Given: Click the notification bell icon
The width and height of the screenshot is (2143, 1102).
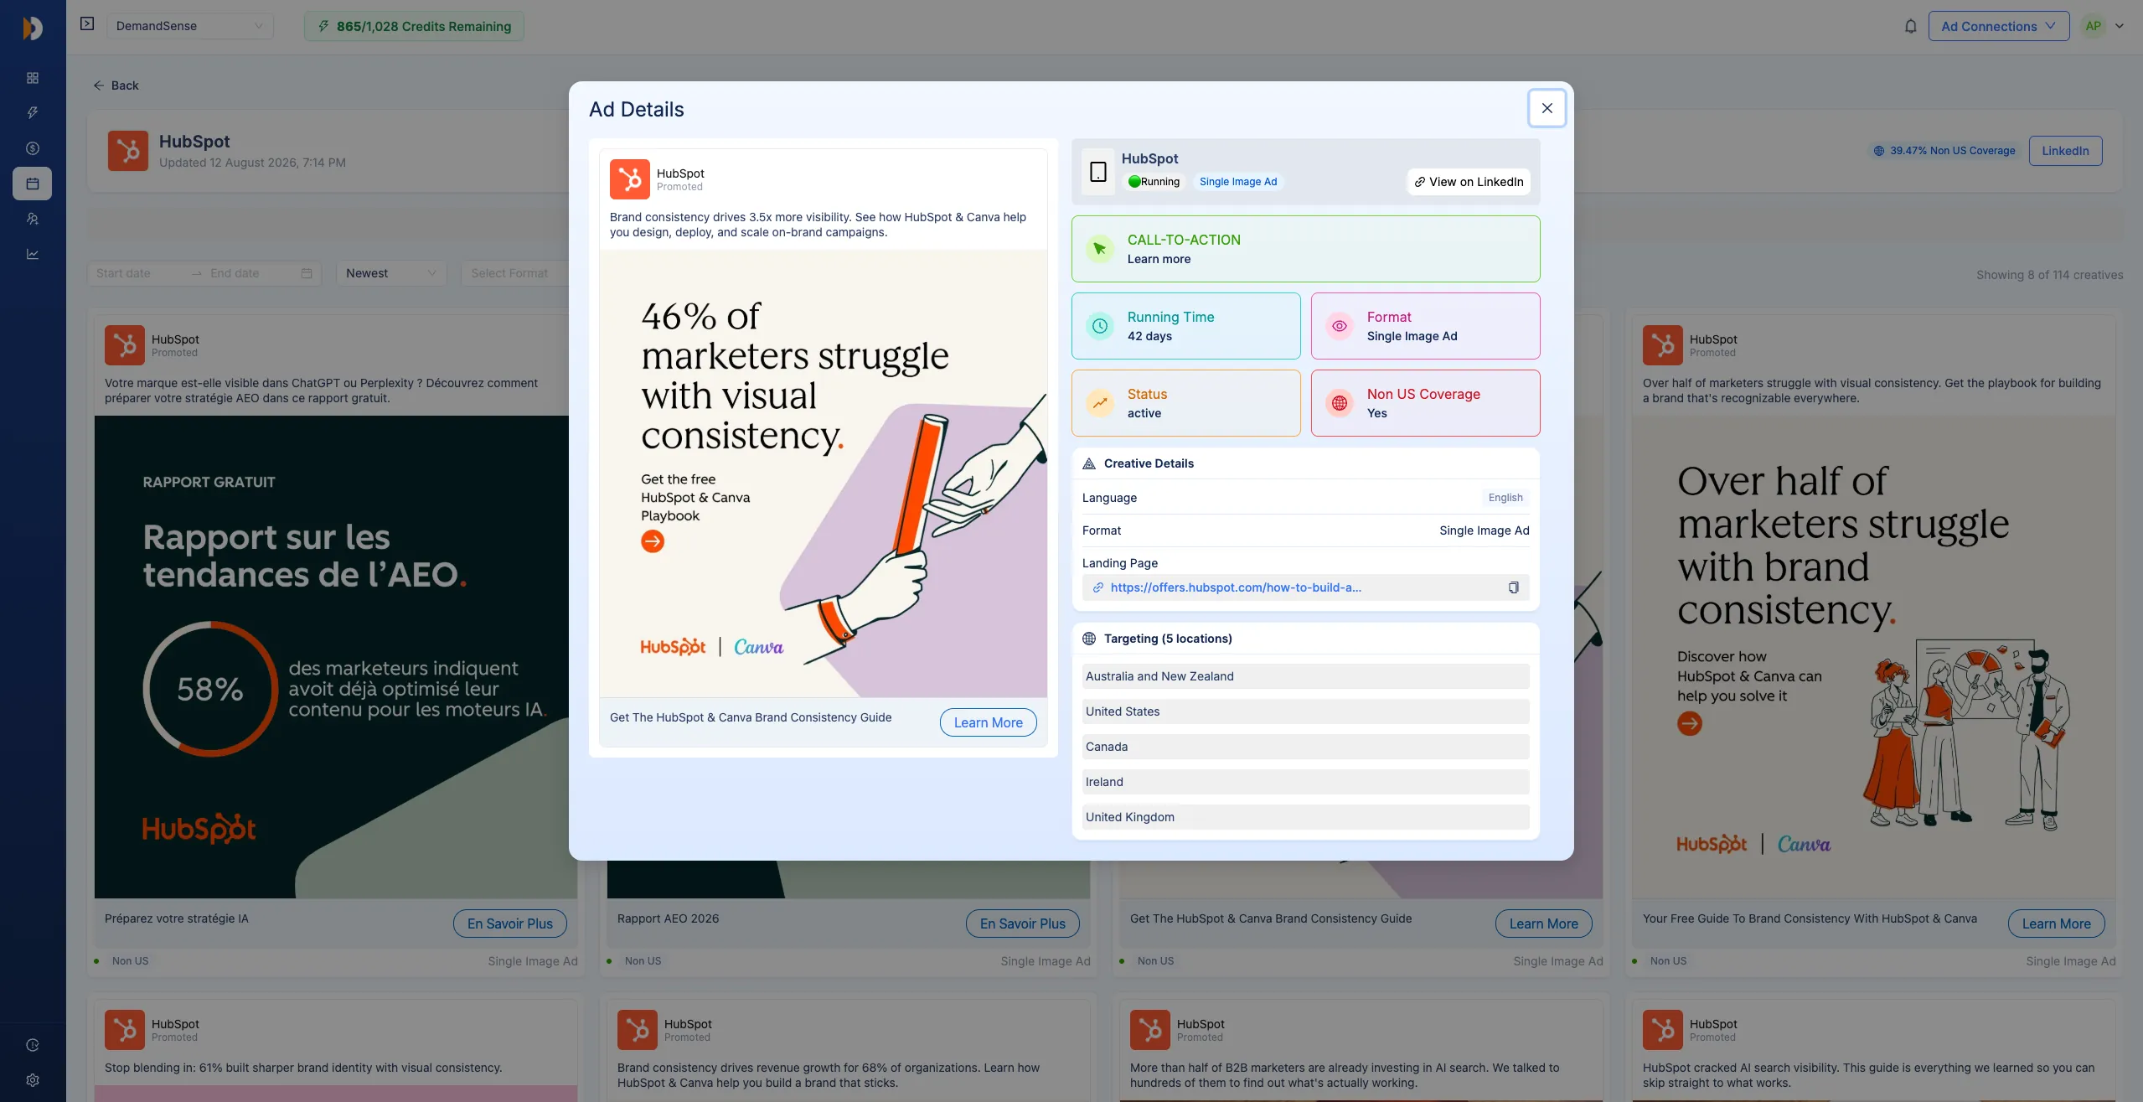Looking at the screenshot, I should tap(1910, 26).
